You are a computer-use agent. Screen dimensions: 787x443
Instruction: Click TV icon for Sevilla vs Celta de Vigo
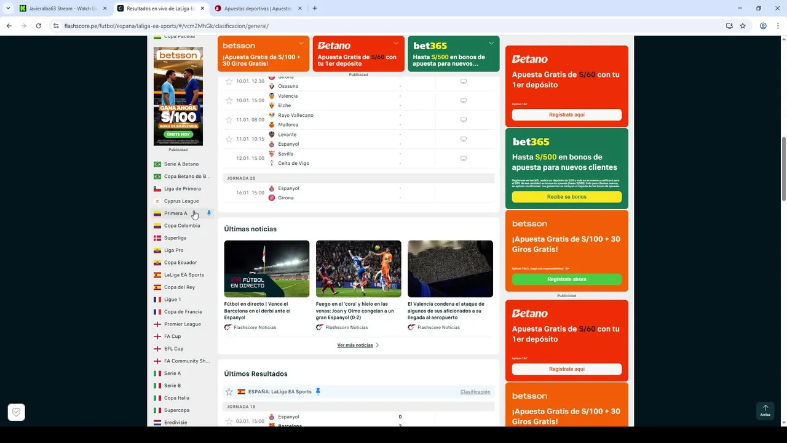click(464, 158)
